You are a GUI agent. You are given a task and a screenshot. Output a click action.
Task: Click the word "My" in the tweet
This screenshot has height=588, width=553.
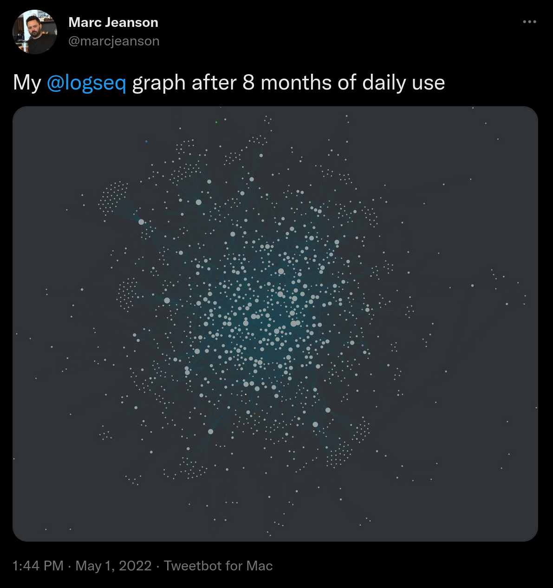pos(27,83)
